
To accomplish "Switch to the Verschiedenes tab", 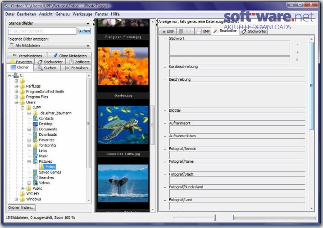I will coord(27,56).
